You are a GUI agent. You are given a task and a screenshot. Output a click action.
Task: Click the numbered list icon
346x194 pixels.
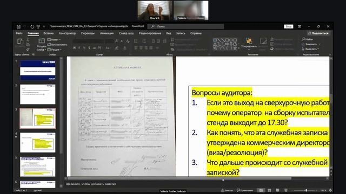pyautogui.click(x=144, y=41)
